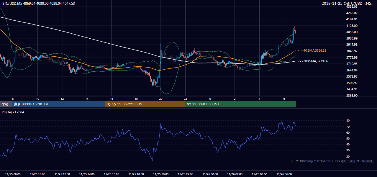Screen dimensions: 377x177
Task: Click the 11/25 20:00 time label
Action: click(161, 174)
